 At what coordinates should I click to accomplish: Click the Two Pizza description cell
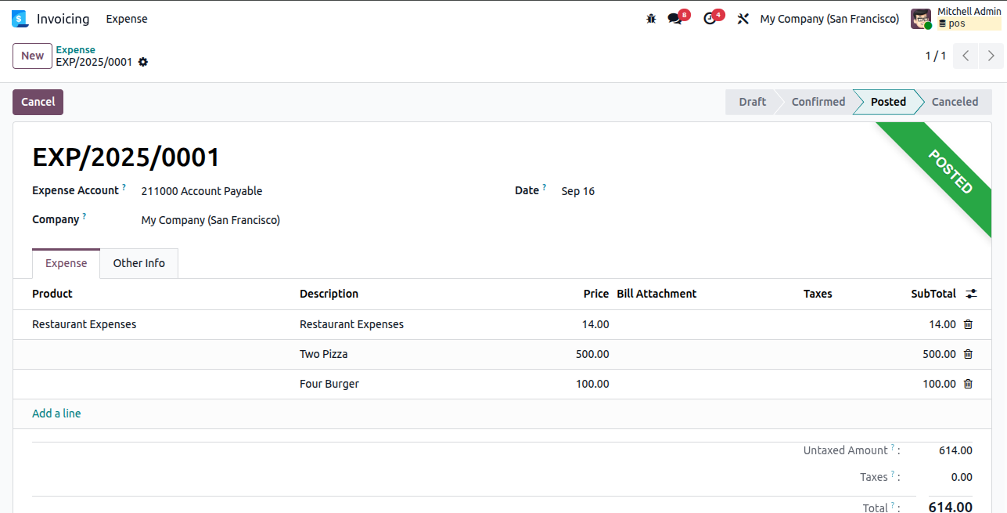pyautogui.click(x=324, y=354)
